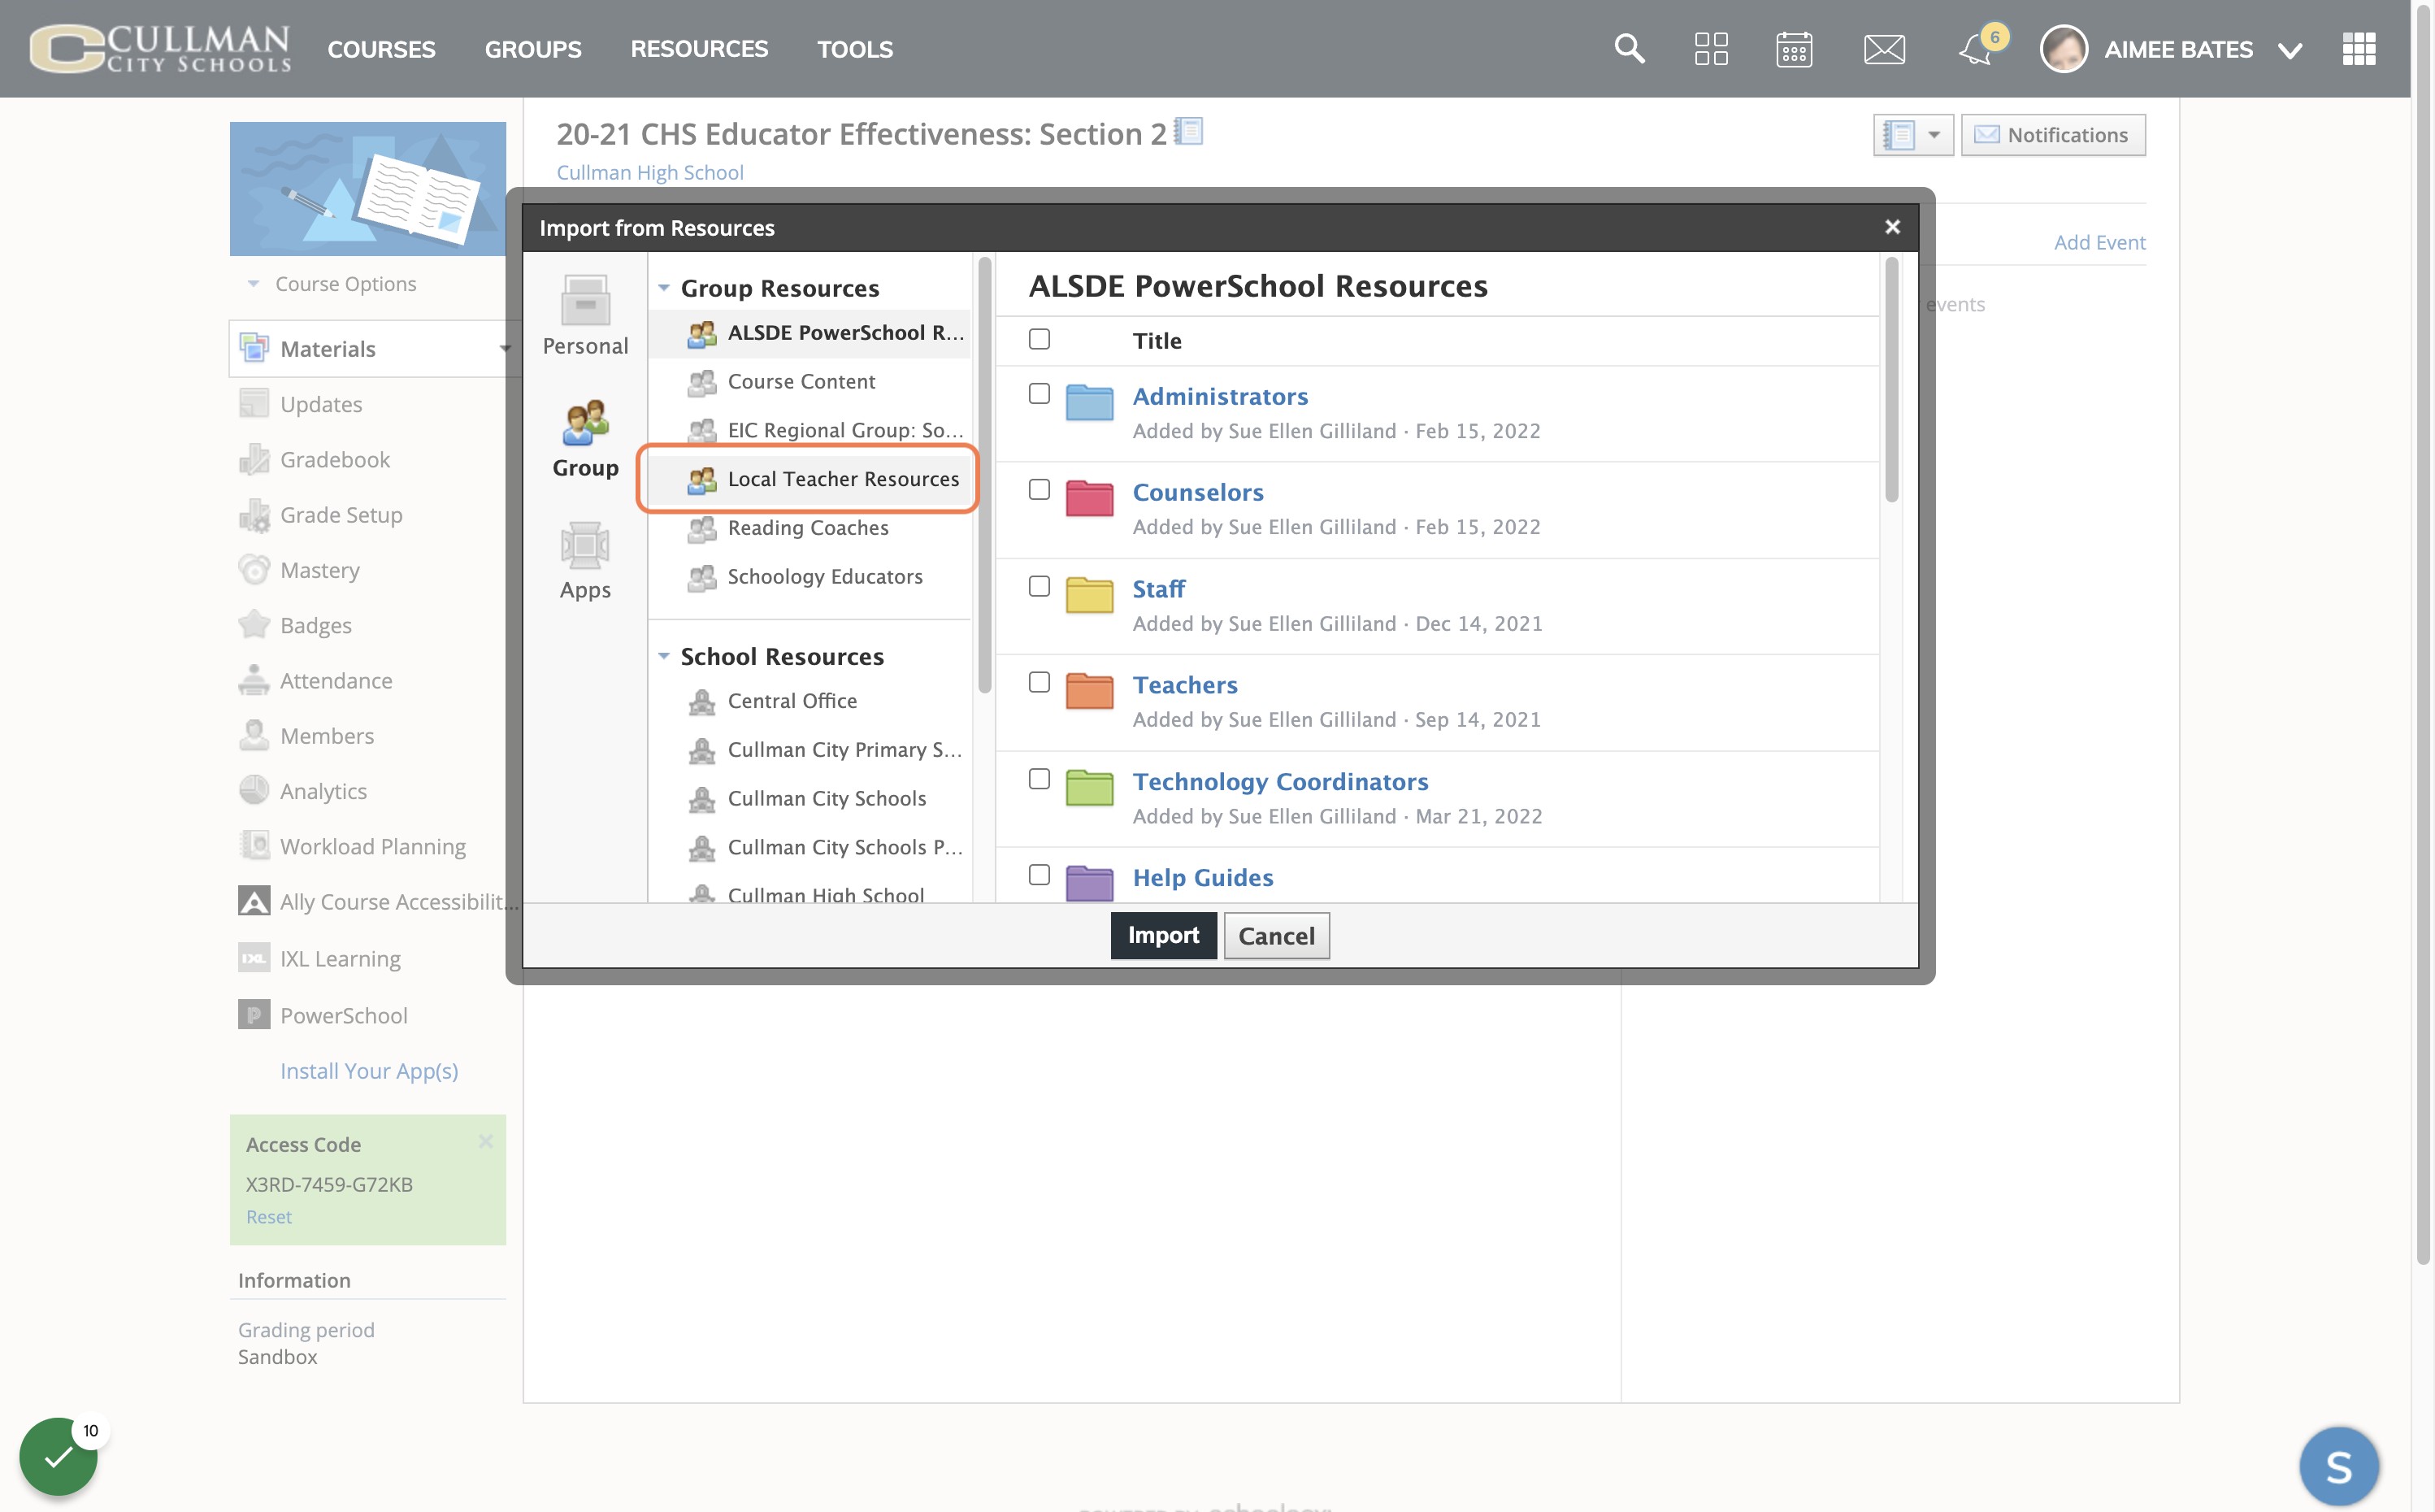Open the messages envelope icon
Screen dimensions: 2435x1512
tap(1884, 48)
